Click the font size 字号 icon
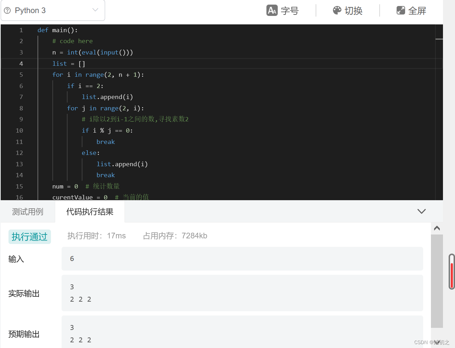455x348 pixels. (x=272, y=11)
